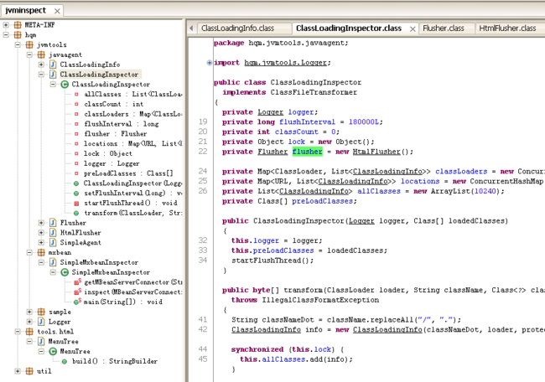Select the classLoaders : Map tree item
Image resolution: width=545 pixels, height=382 pixels.
[132, 114]
